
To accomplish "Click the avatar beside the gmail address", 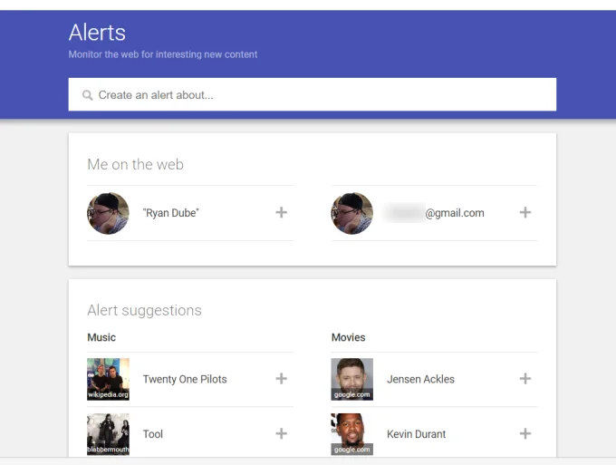I will pos(352,213).
